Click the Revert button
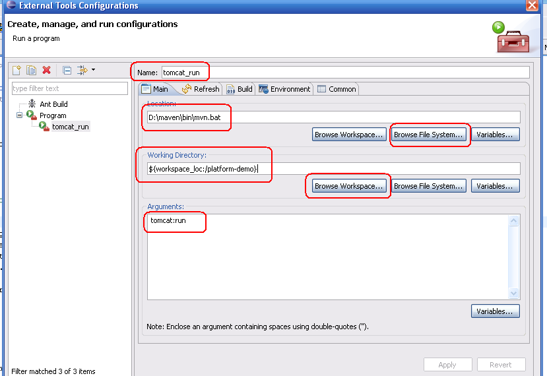 (x=501, y=365)
